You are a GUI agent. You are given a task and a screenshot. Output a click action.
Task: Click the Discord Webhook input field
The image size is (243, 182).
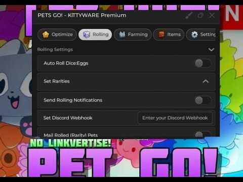click(x=175, y=118)
